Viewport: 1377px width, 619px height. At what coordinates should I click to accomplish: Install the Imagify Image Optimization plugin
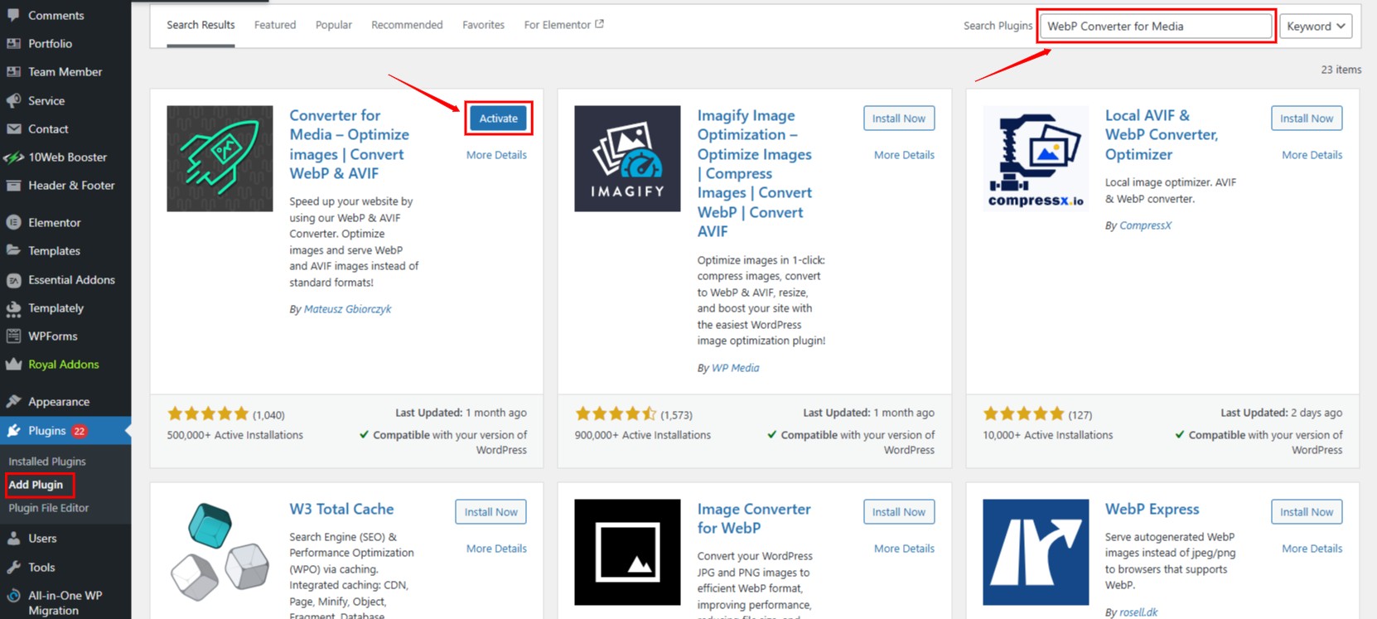click(x=899, y=118)
